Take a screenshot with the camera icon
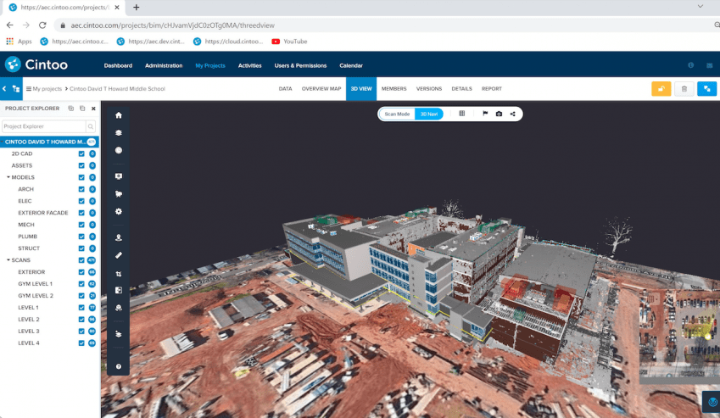 [x=499, y=114]
